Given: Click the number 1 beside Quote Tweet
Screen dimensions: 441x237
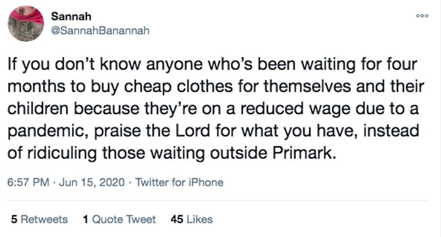Looking at the screenshot, I should click(x=85, y=219).
